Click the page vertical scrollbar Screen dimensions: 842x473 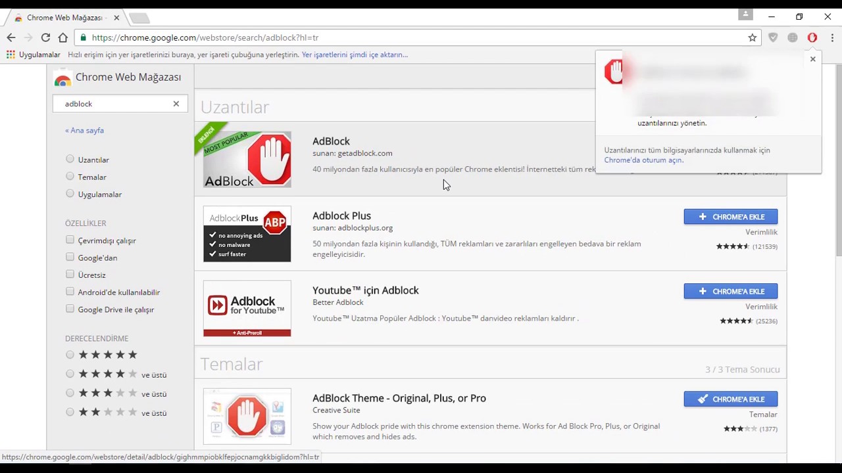coord(839,161)
